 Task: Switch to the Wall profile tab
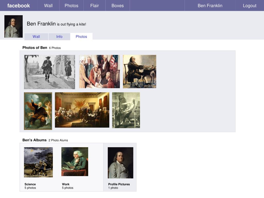(36, 37)
